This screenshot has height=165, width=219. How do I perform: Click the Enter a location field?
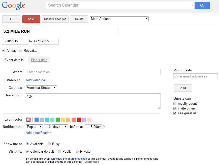[93, 72]
